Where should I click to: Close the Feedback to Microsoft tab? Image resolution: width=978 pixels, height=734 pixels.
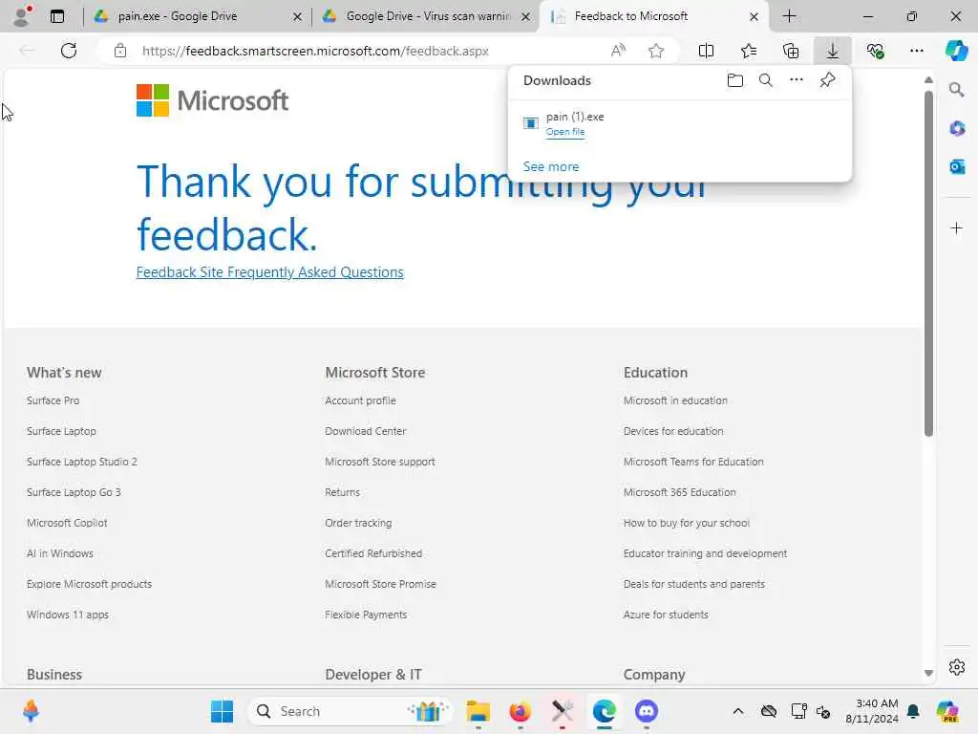(x=755, y=17)
